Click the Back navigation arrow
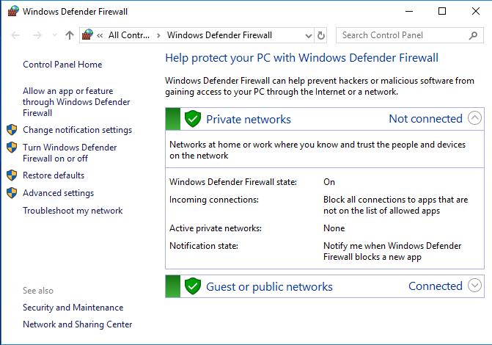 15,35
